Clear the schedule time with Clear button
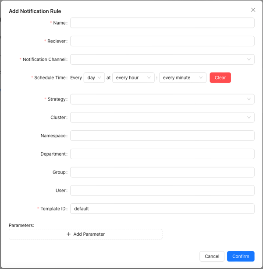 pos(220,77)
